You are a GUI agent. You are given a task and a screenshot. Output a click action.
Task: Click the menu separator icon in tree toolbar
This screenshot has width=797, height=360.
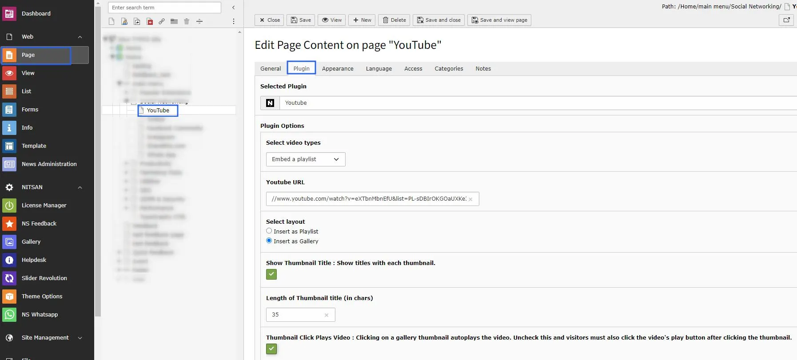(x=199, y=21)
